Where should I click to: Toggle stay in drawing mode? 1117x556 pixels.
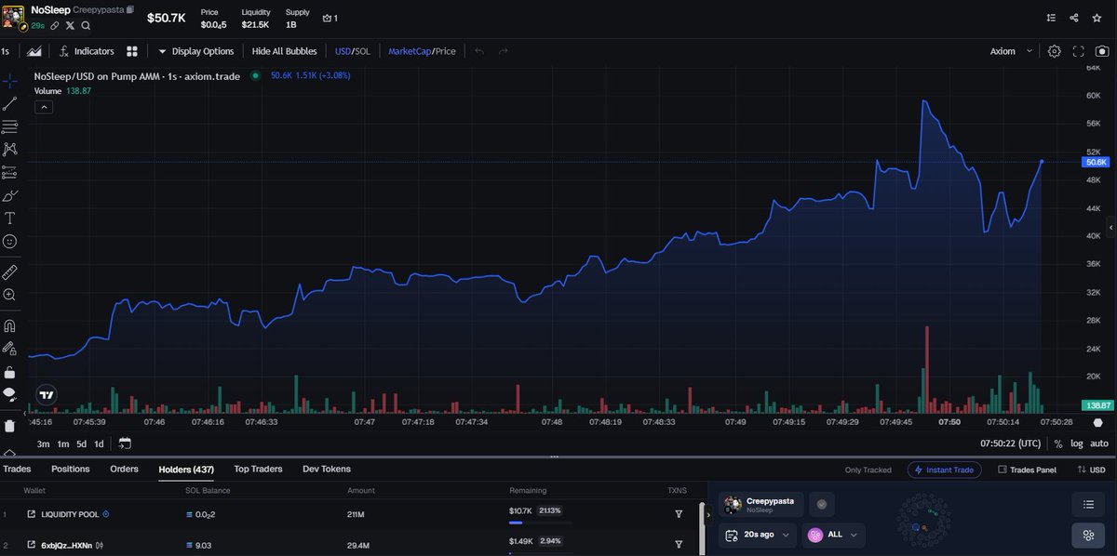point(9,349)
